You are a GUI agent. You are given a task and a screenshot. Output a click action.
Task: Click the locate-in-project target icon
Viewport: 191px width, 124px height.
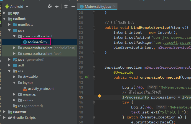pos(50,6)
